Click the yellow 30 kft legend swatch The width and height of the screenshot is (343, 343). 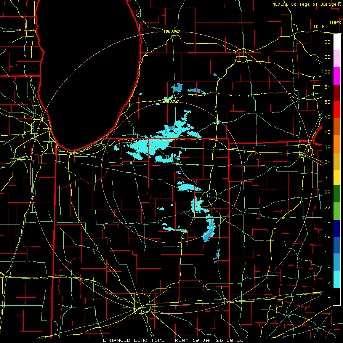337,177
